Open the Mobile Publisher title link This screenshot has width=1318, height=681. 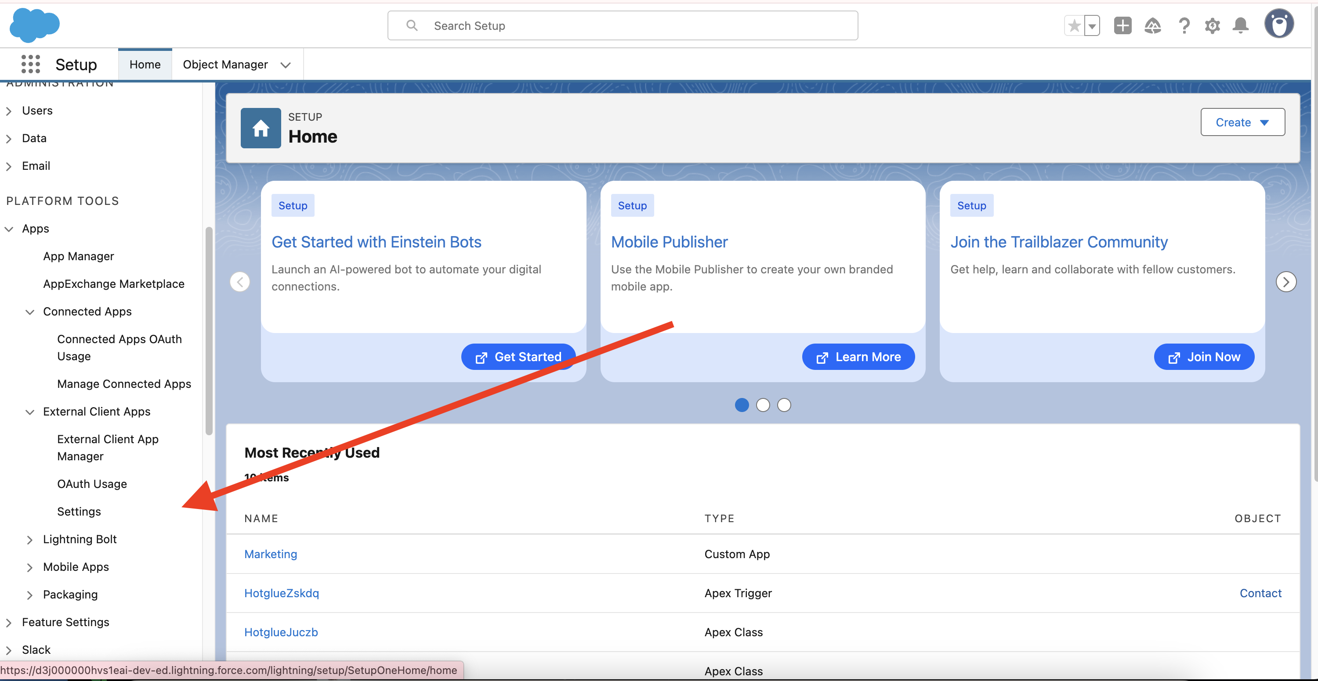(x=669, y=242)
